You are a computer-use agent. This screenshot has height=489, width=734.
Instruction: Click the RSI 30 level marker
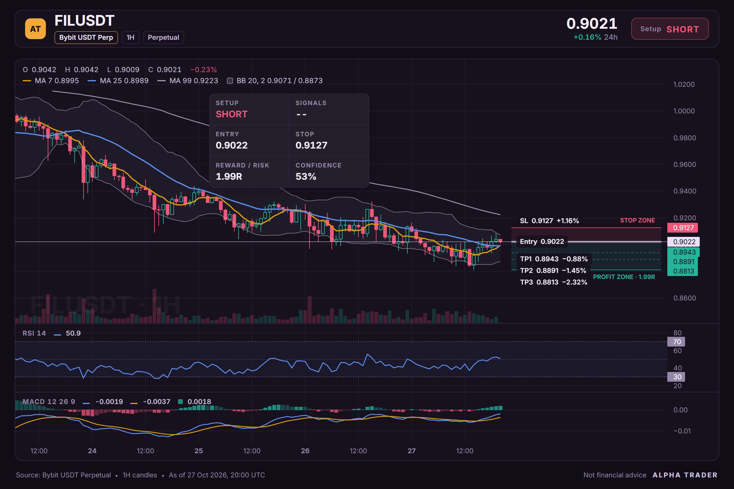click(676, 377)
